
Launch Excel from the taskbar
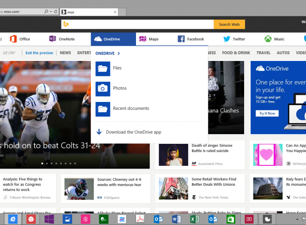pos(195,219)
